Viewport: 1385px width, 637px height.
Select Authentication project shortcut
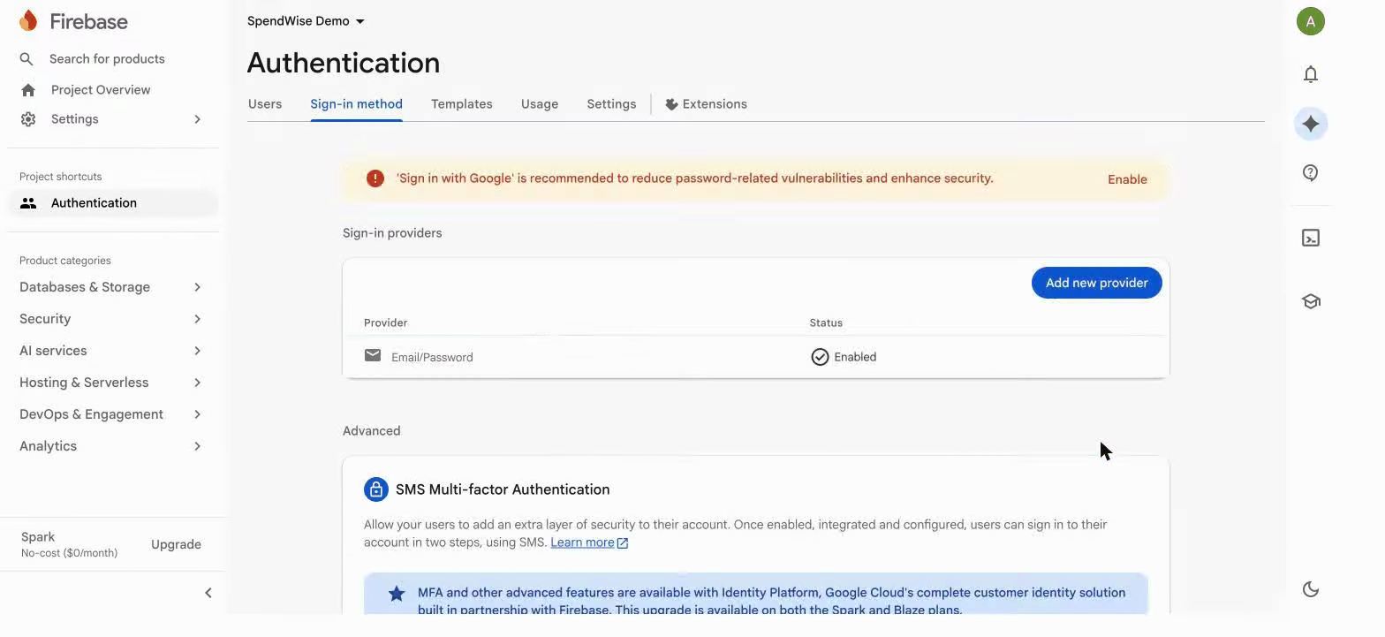[113, 203]
